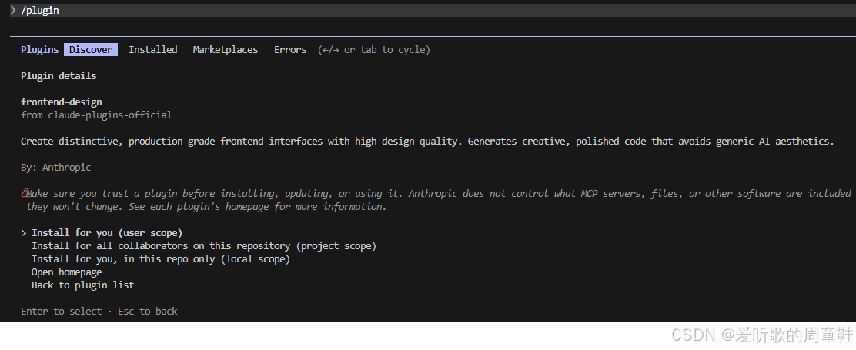Screen dimensions: 856x350
Task: Click the plugin description starting 'Create distinctive'
Action: click(x=427, y=142)
